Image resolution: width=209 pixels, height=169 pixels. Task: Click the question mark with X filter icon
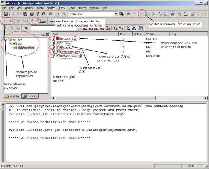[x=121, y=28]
